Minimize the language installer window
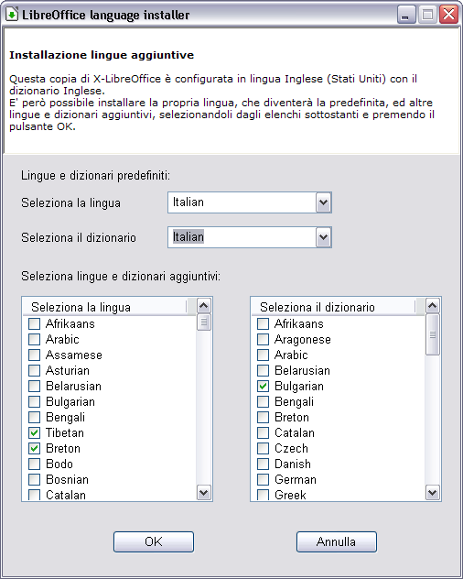Viewport: 463px width, 579px height. [x=406, y=16]
